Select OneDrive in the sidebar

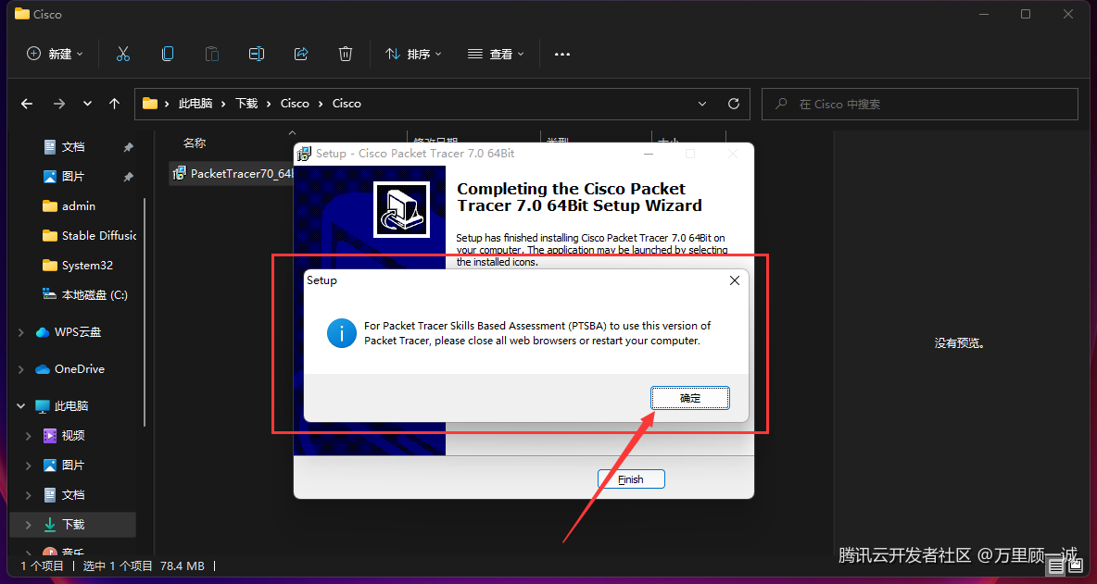click(79, 369)
